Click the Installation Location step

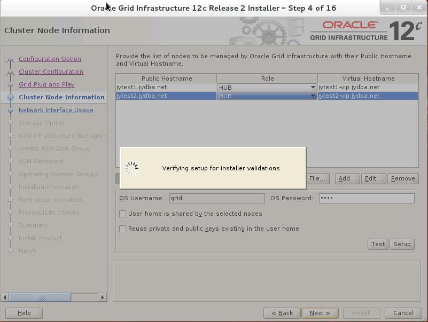coord(49,187)
